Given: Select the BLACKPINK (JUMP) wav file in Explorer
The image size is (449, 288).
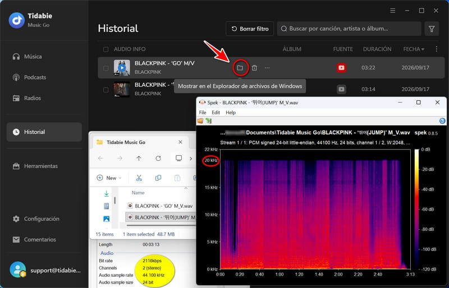Looking at the screenshot, I should [x=161, y=217].
